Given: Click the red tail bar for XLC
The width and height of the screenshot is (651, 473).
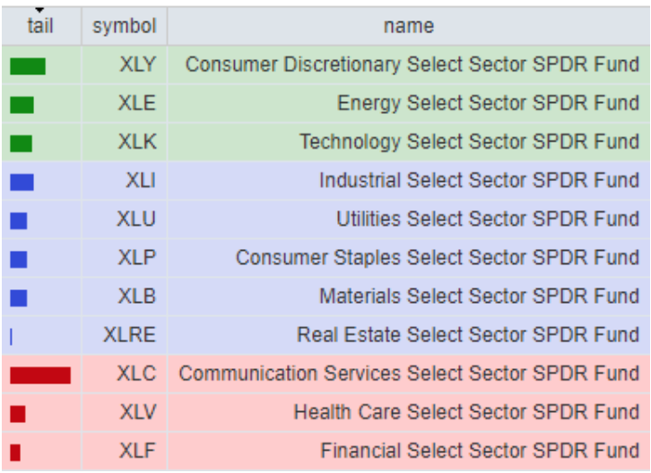Looking at the screenshot, I should pos(40,374).
